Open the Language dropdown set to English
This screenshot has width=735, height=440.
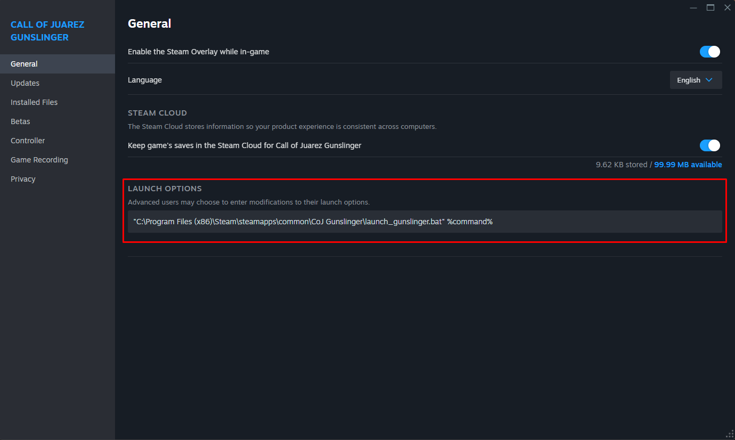(x=696, y=80)
